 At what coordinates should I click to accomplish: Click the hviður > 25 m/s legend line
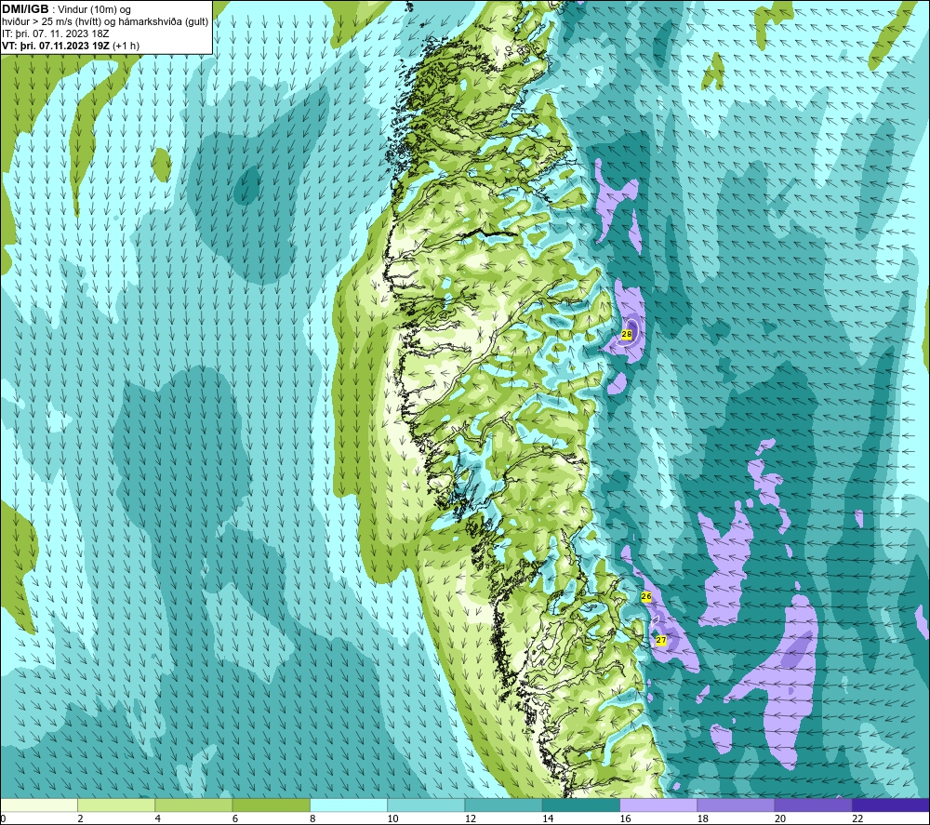point(105,22)
